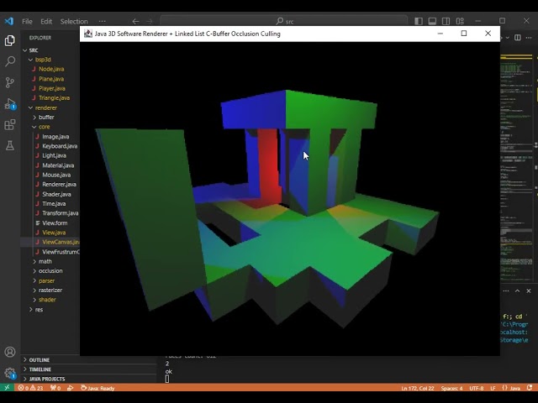The width and height of the screenshot is (538, 403).
Task: Open the Manage settings gear
Action: tap(10, 373)
